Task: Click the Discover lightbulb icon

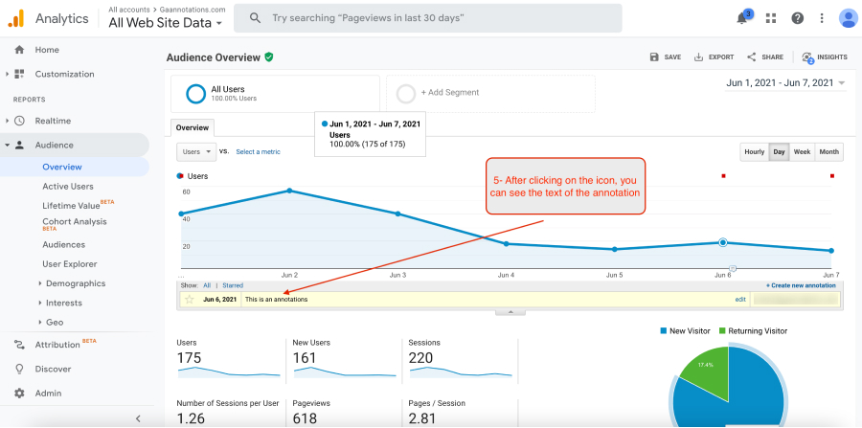Action: coord(19,369)
